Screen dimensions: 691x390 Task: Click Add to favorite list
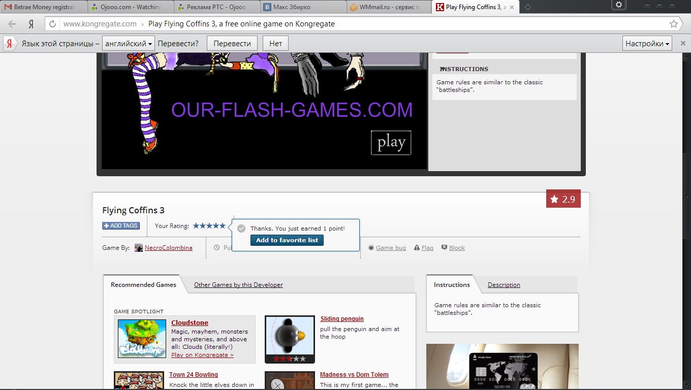pyautogui.click(x=287, y=240)
